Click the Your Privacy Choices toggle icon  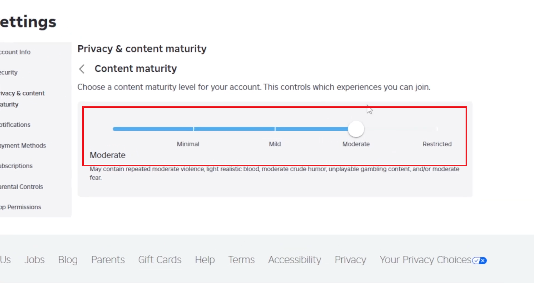(x=479, y=261)
